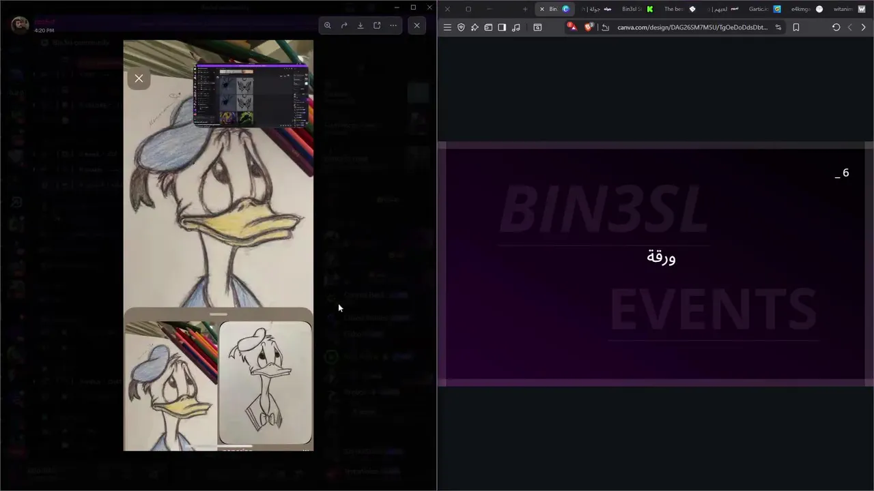The width and height of the screenshot is (874, 491).
Task: Open the browser hamburger menu
Action: tap(447, 27)
